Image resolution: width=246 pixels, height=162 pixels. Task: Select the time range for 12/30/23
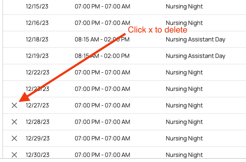point(103,155)
